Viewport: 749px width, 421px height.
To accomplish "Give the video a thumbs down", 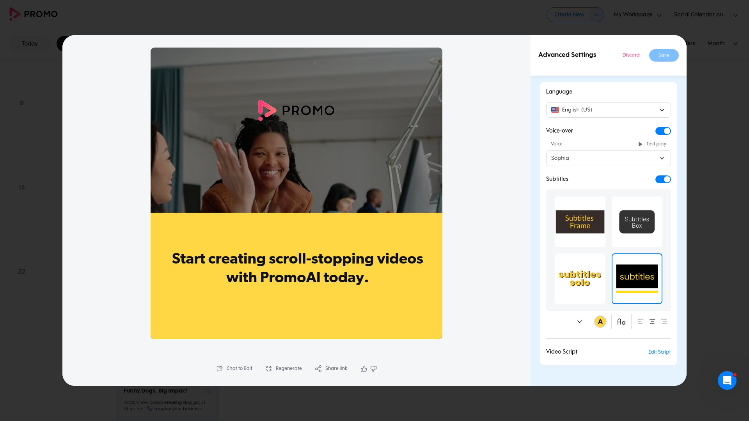I will coord(373,368).
